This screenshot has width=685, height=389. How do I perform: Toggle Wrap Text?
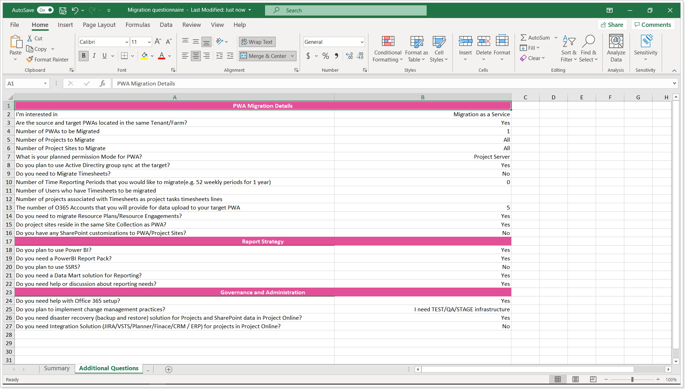(257, 42)
